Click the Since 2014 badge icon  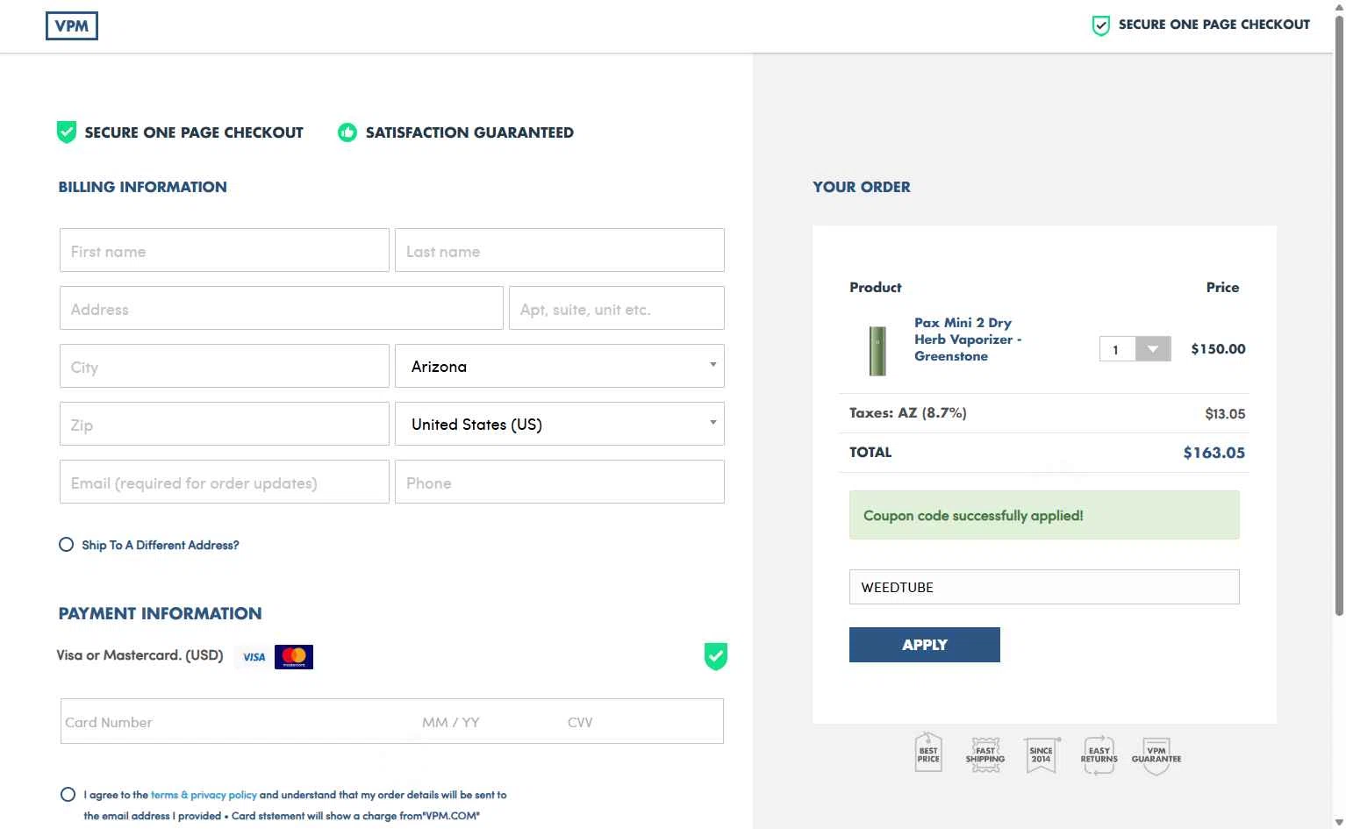coord(1042,754)
